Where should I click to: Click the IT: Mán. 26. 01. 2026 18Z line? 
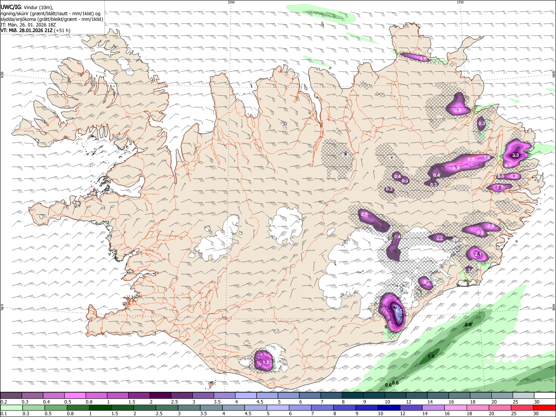point(28,25)
